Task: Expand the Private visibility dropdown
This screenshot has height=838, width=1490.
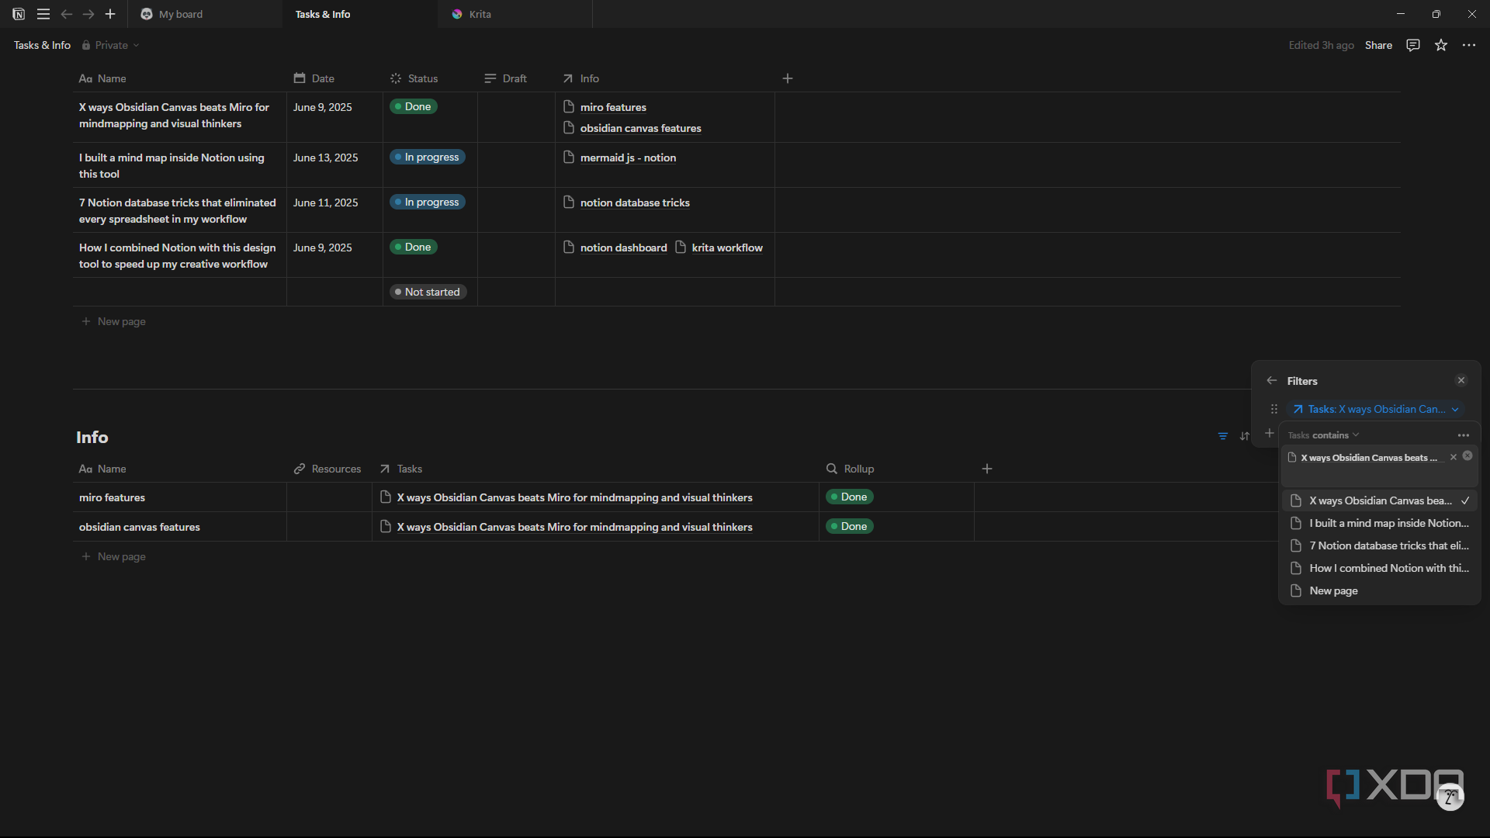Action: click(x=111, y=45)
